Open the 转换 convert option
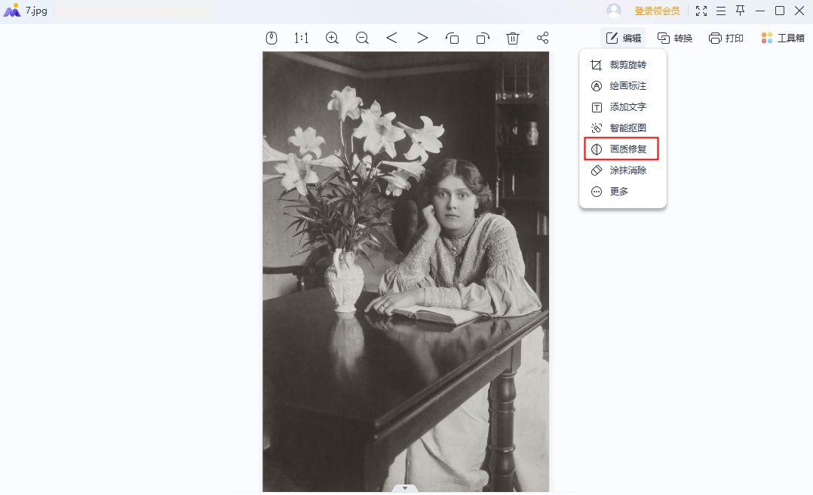The image size is (813, 495). click(x=674, y=38)
